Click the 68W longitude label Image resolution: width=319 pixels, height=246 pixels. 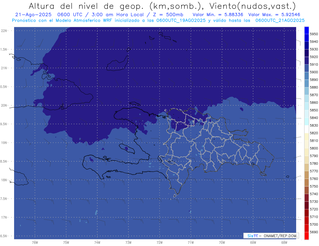click(x=284, y=242)
